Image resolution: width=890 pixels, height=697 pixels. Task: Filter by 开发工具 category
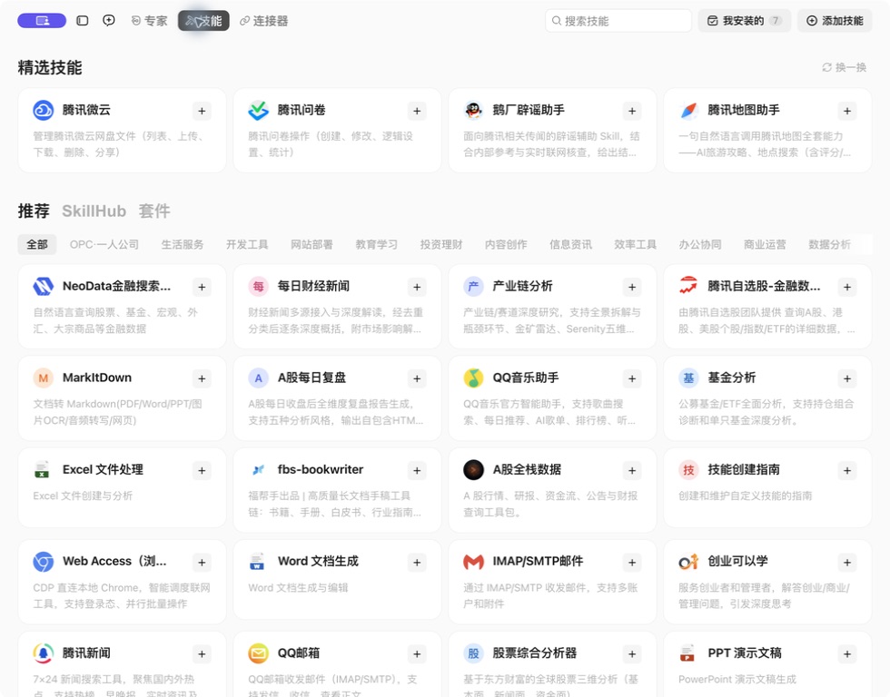click(247, 244)
